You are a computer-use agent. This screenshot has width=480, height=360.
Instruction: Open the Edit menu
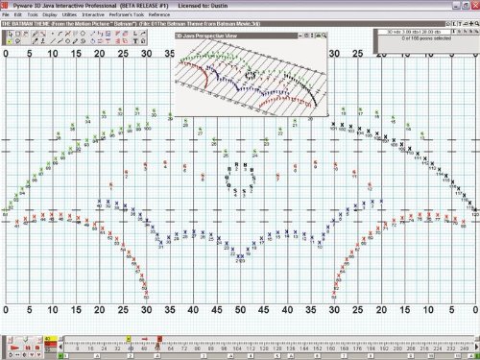[x=18, y=14]
